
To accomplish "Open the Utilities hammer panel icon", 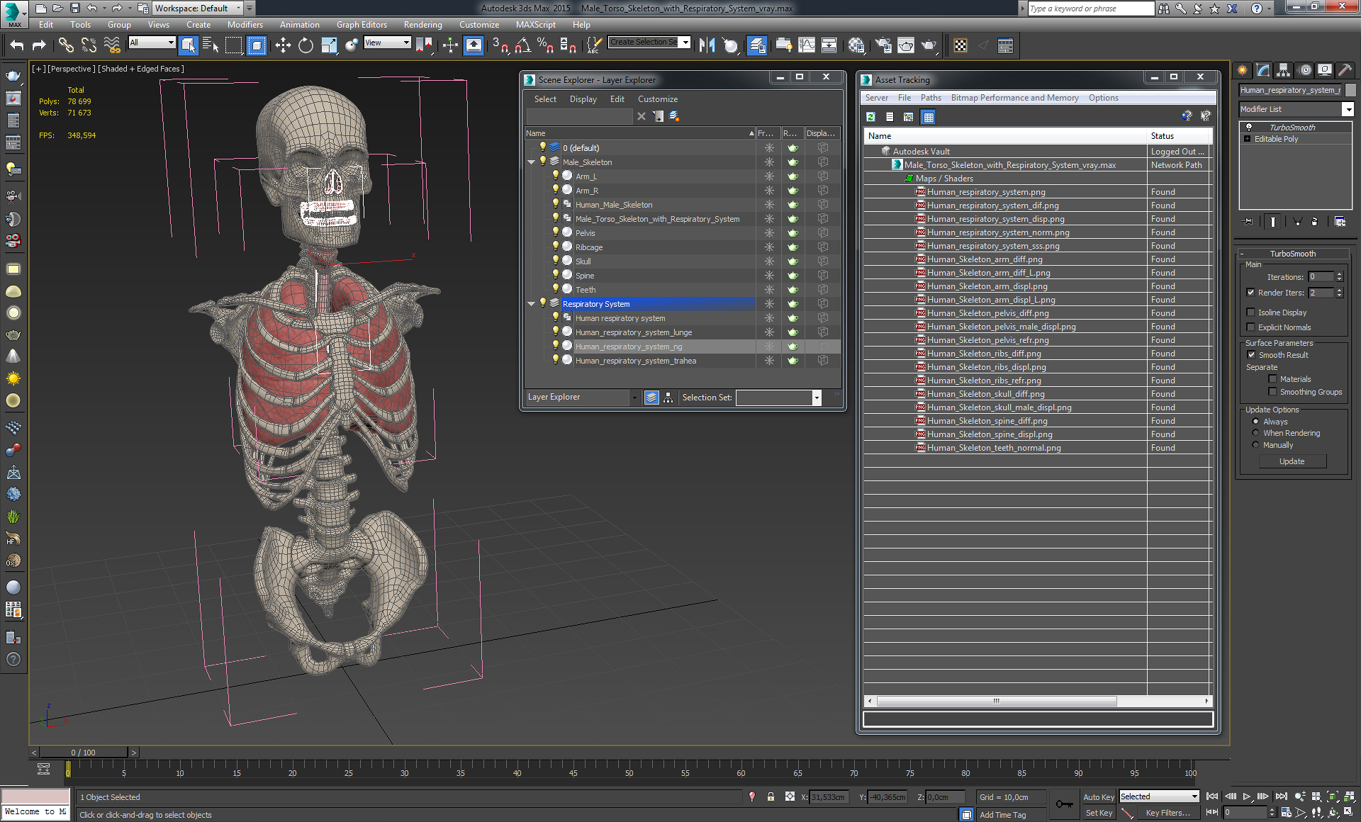I will [x=1345, y=69].
